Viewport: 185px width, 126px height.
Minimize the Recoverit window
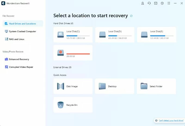pos(175,3)
